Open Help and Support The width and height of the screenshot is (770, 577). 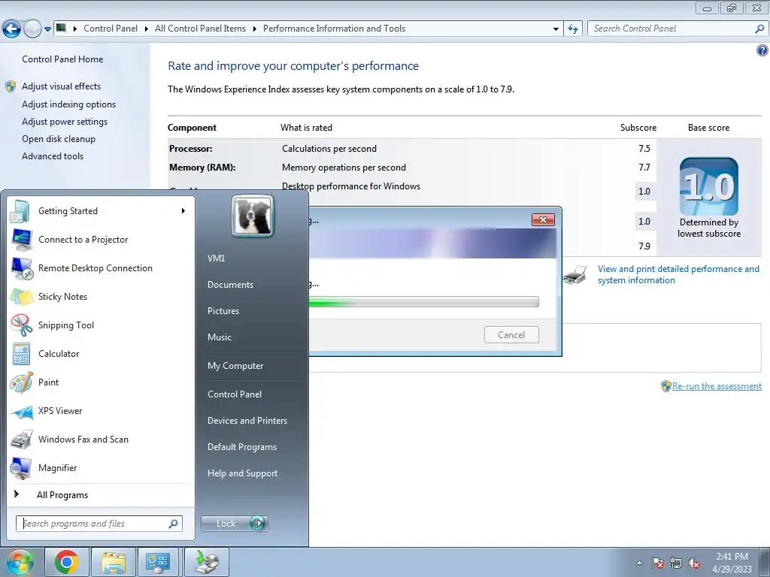point(242,473)
